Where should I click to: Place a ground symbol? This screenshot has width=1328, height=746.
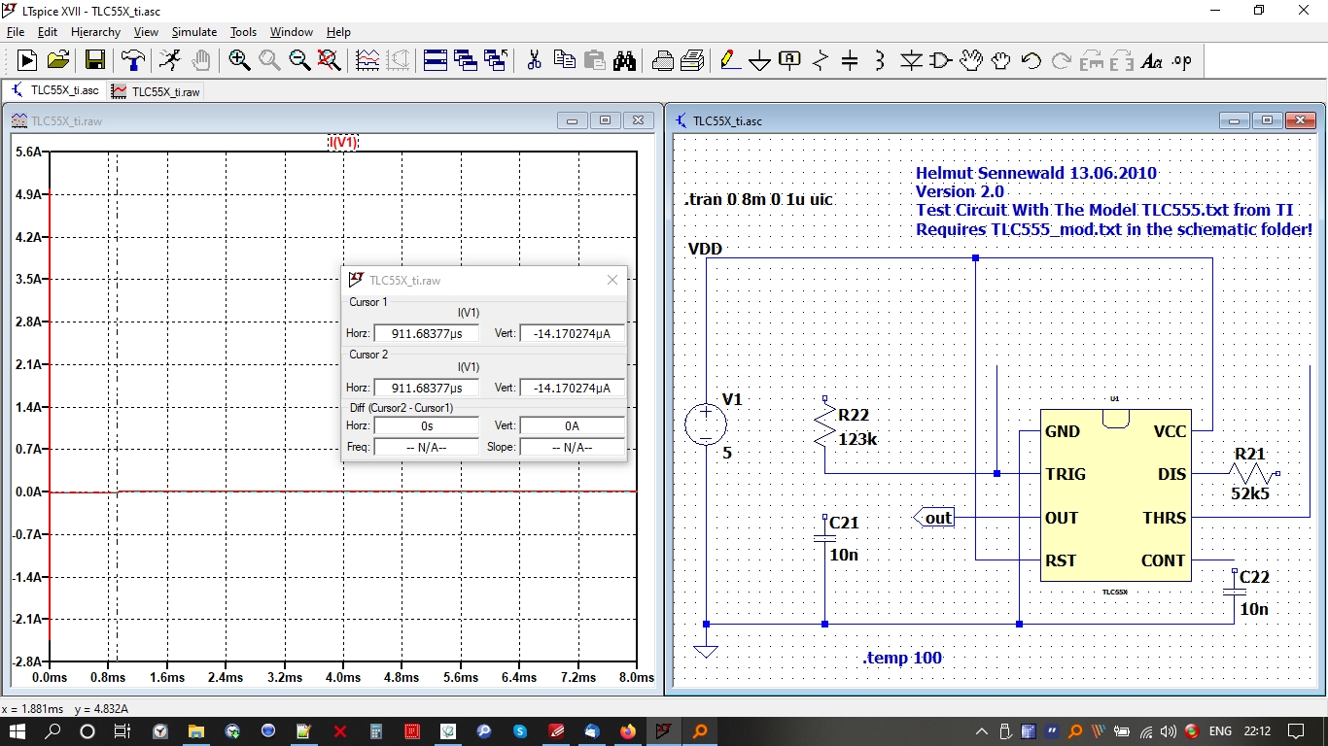click(759, 60)
